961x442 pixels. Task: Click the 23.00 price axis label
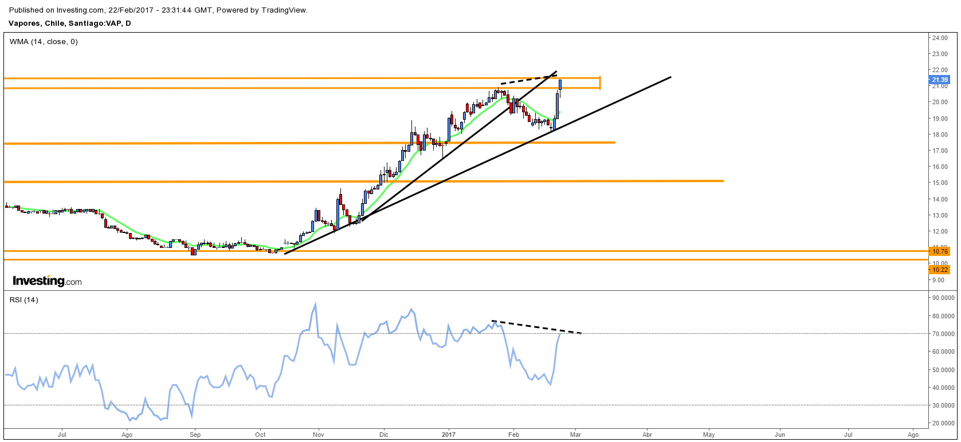(x=939, y=54)
